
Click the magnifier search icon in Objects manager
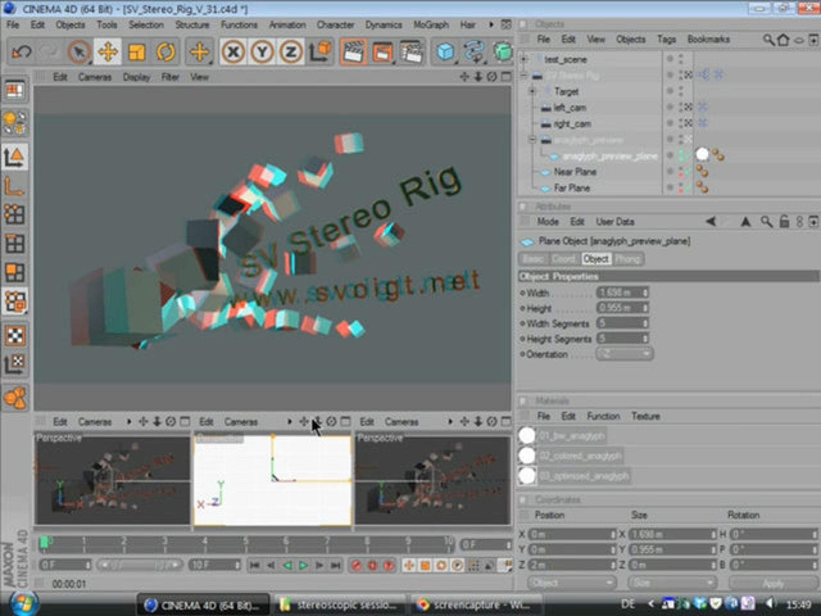768,40
